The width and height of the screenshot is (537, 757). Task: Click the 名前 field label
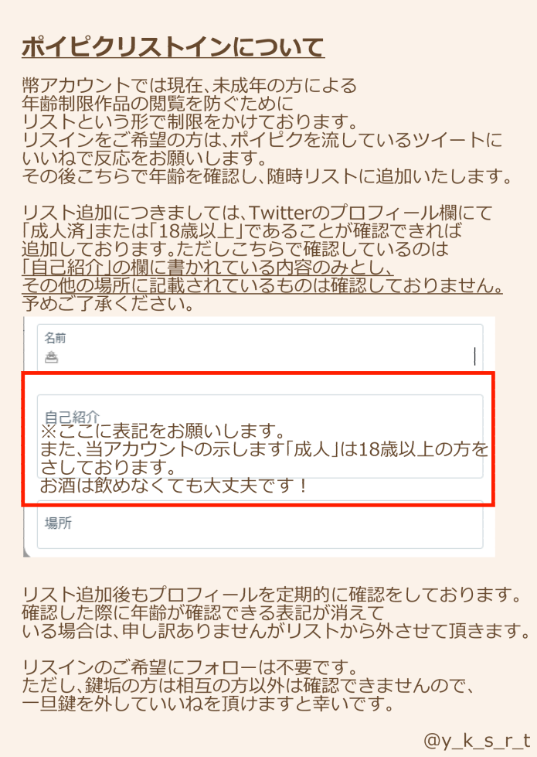pos(55,338)
